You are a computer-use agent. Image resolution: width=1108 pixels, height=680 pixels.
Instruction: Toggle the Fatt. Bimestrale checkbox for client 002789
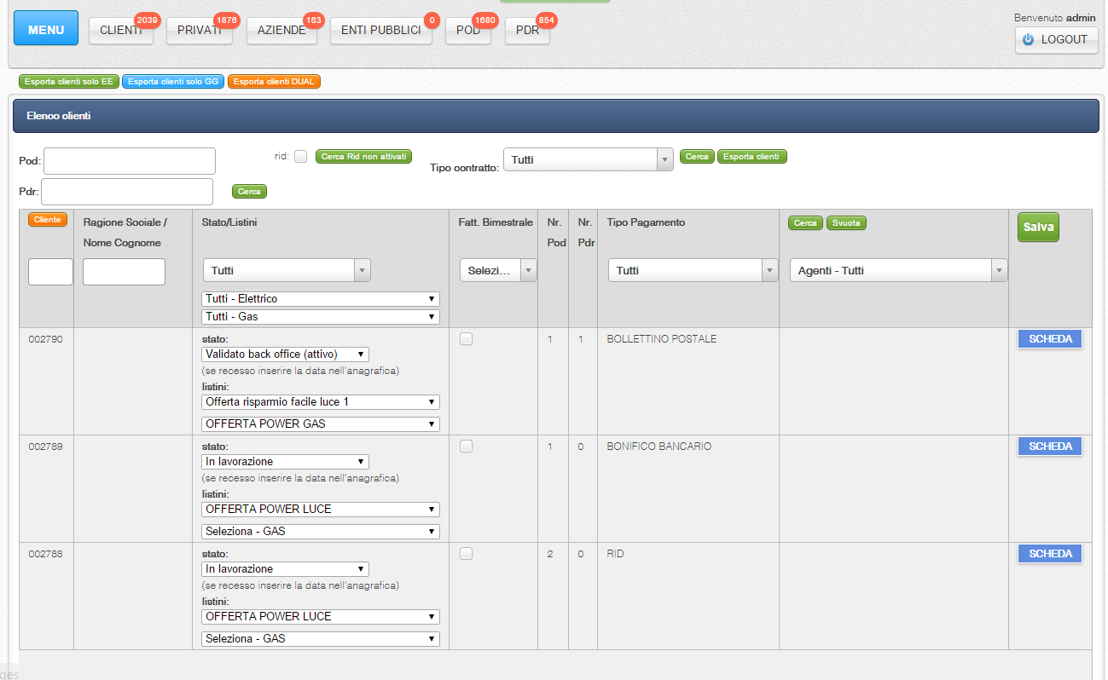coord(466,447)
